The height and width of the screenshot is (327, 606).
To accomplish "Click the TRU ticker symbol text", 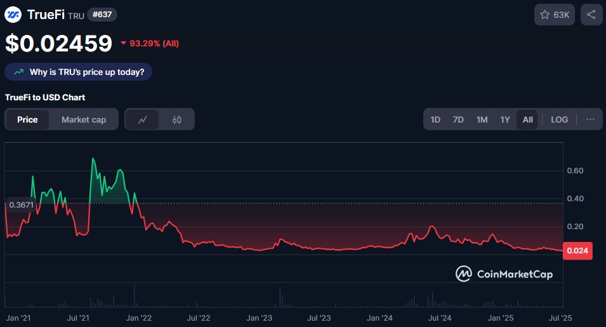I will (x=76, y=16).
